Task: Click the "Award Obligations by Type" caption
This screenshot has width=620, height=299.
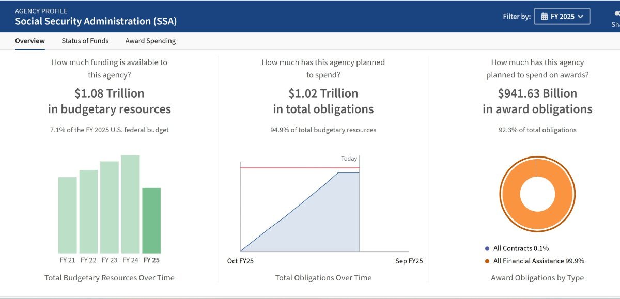Action: click(x=537, y=278)
